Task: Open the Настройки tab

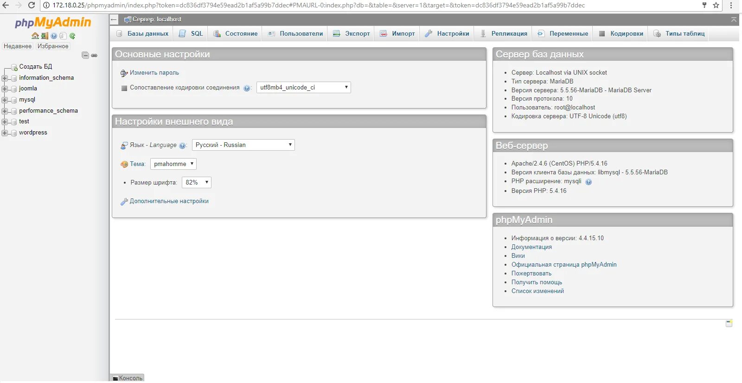Action: click(x=447, y=33)
